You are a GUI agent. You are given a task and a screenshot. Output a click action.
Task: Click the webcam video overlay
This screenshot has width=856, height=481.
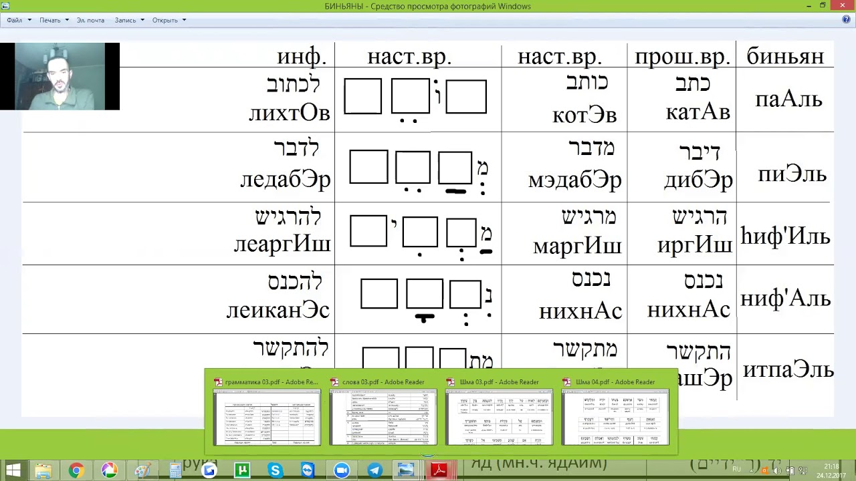60,76
